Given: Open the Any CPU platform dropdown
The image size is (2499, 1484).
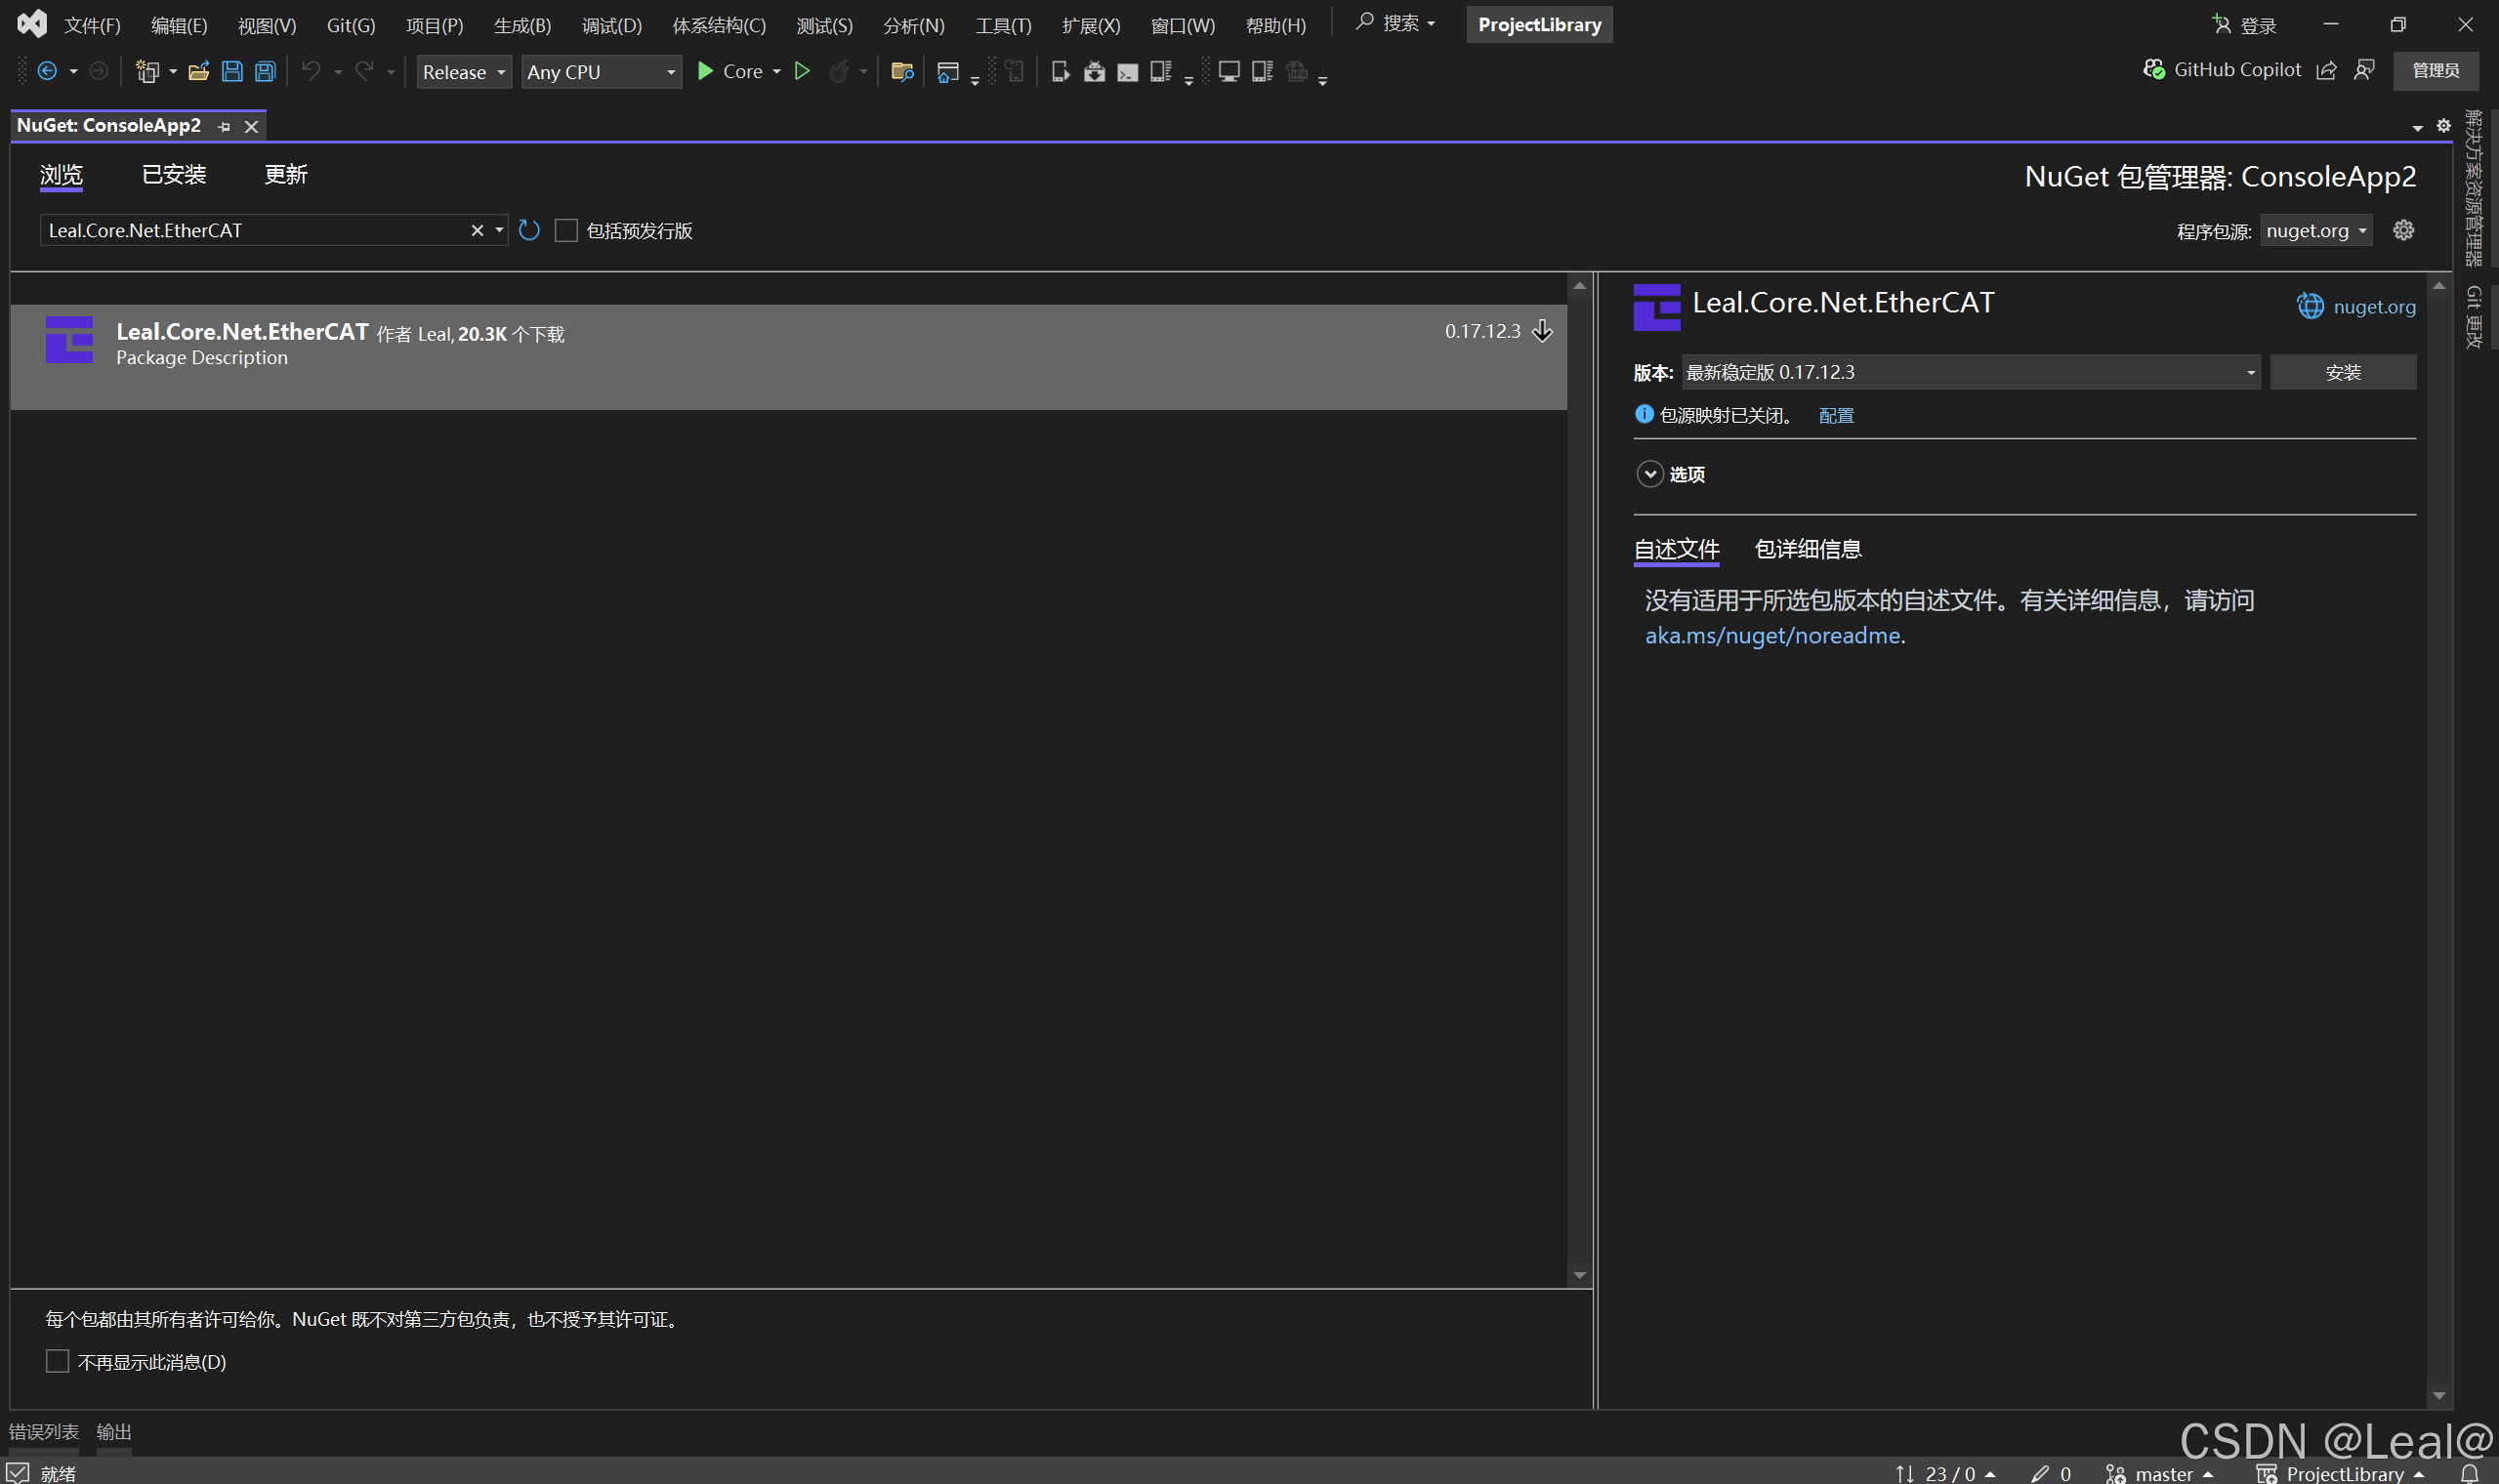Looking at the screenshot, I should click(601, 72).
